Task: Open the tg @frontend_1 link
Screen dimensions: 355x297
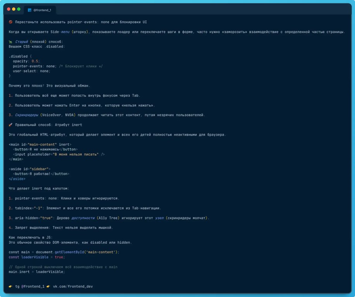Action: 29,287
